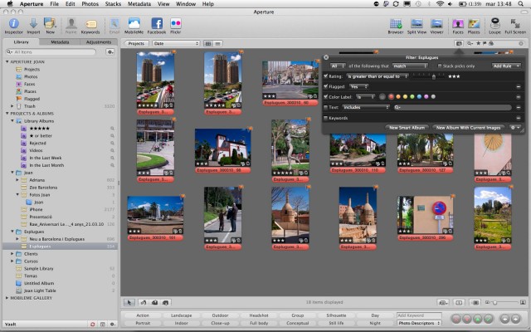The height and width of the screenshot is (332, 531).
Task: Expand the Clients folder
Action: tap(12, 254)
